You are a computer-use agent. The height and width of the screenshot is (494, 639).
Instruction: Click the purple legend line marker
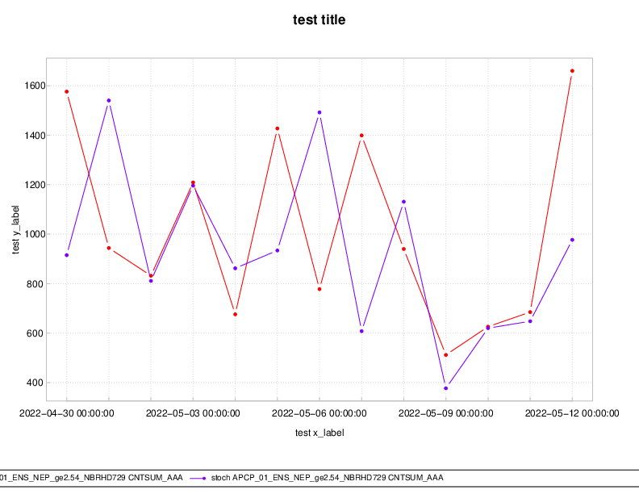(x=198, y=479)
